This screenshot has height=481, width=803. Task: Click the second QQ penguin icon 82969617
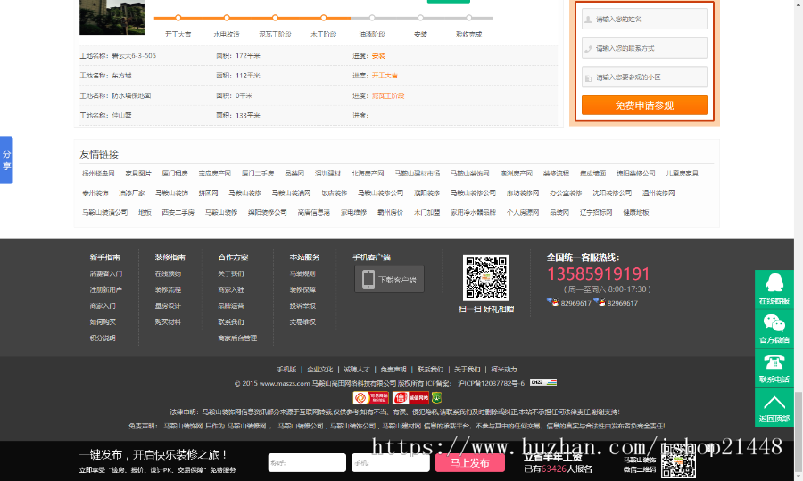[600, 302]
